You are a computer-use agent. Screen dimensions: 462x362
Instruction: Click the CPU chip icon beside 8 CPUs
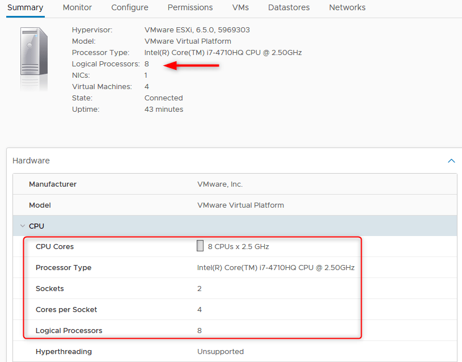200,246
